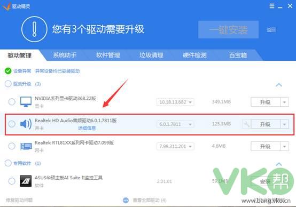This screenshot has width=296, height=207.
Task: Switch to 垃圾清理 tab
Action: (x=151, y=55)
